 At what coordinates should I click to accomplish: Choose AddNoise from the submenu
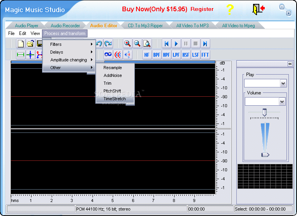(115, 75)
